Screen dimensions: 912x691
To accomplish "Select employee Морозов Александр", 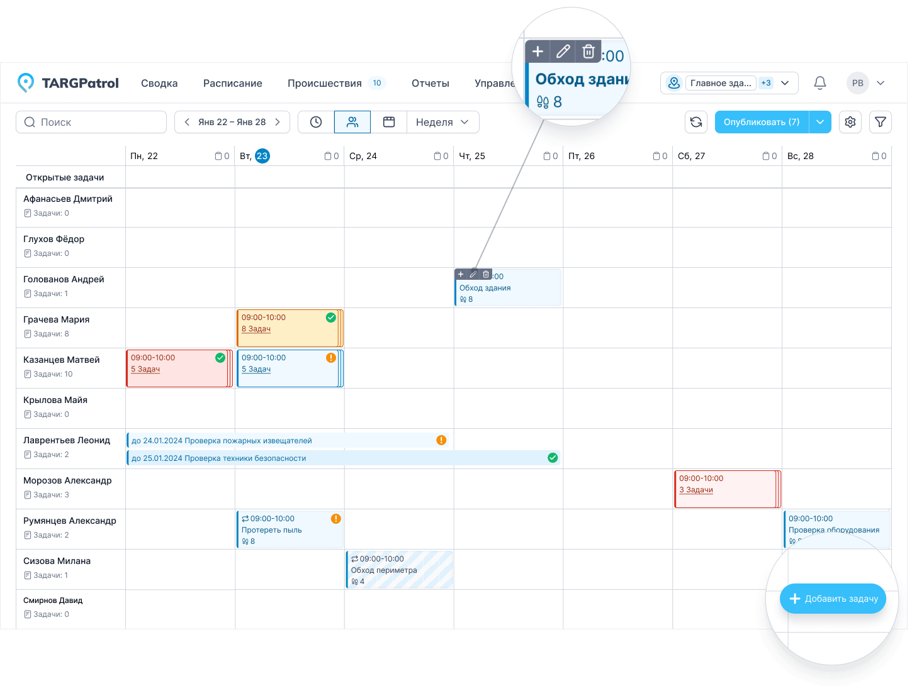I will click(x=67, y=480).
